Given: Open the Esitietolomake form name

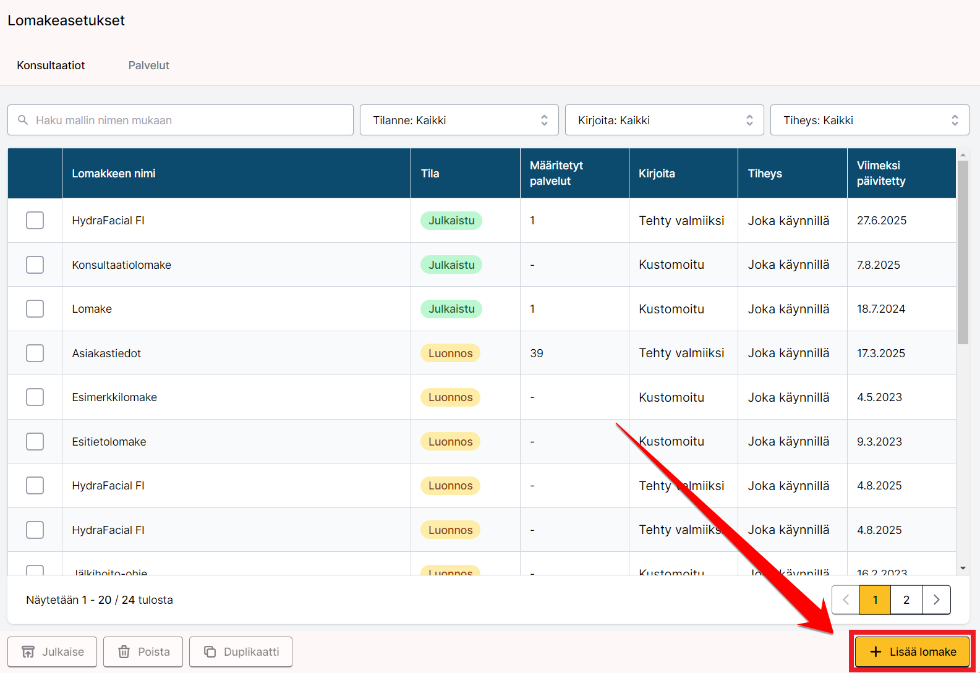Looking at the screenshot, I should (x=109, y=442).
